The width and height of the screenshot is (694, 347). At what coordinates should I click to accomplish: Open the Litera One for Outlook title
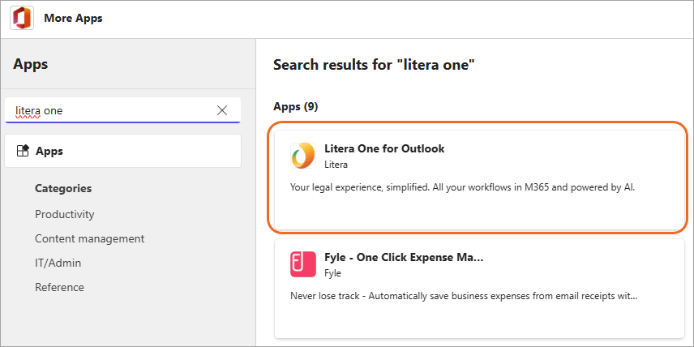point(384,148)
